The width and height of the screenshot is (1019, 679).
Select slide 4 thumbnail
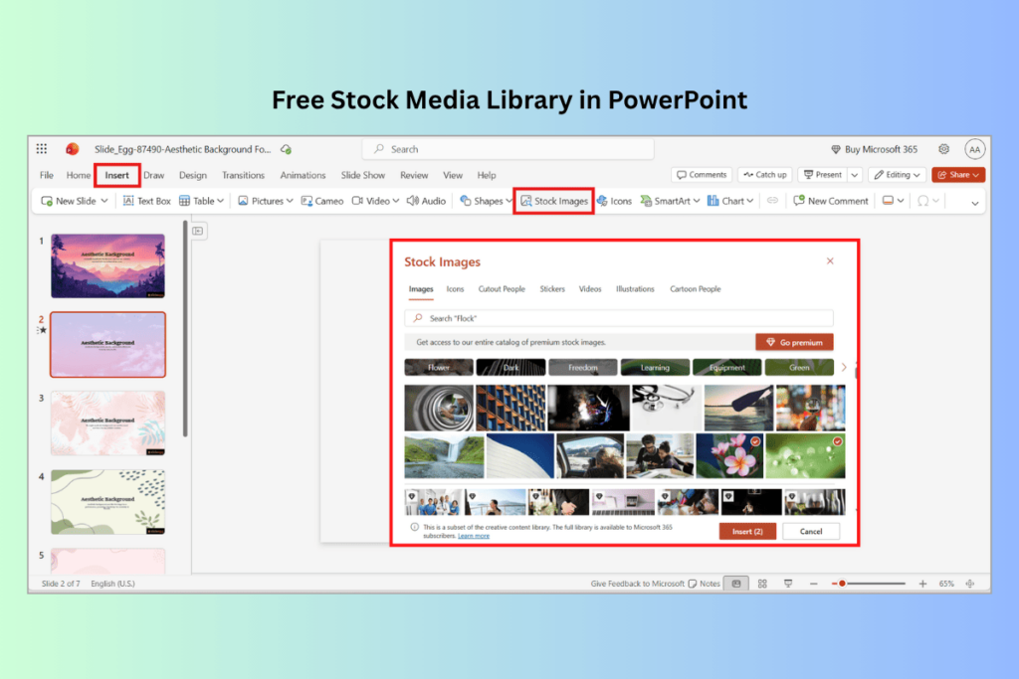click(x=107, y=502)
